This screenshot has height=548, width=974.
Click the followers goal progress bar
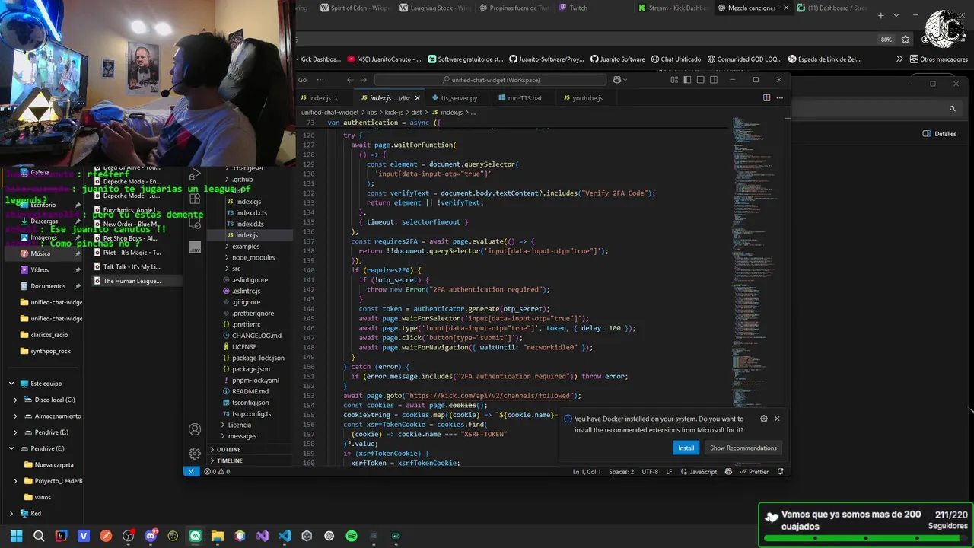point(866,539)
